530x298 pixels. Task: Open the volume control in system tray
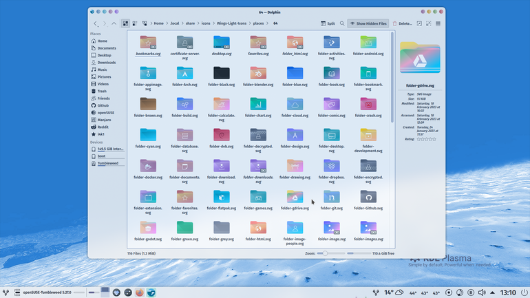pos(482,292)
